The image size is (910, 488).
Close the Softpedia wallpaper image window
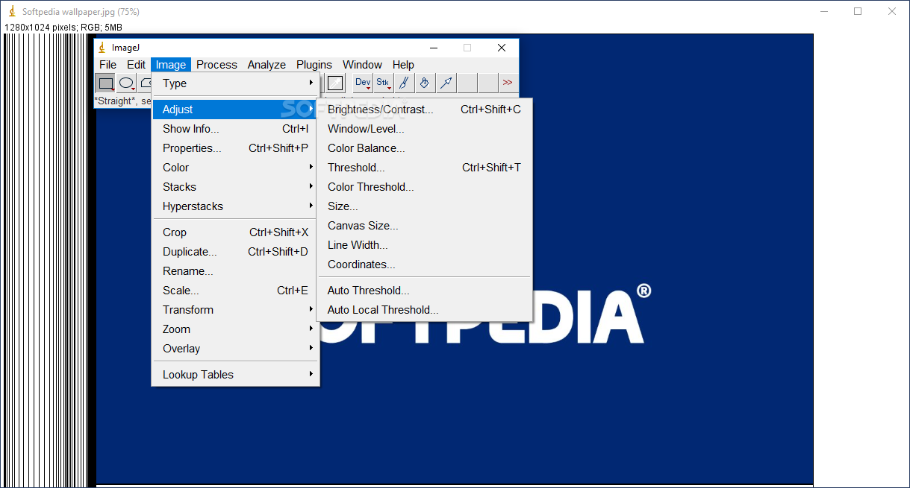tap(892, 11)
